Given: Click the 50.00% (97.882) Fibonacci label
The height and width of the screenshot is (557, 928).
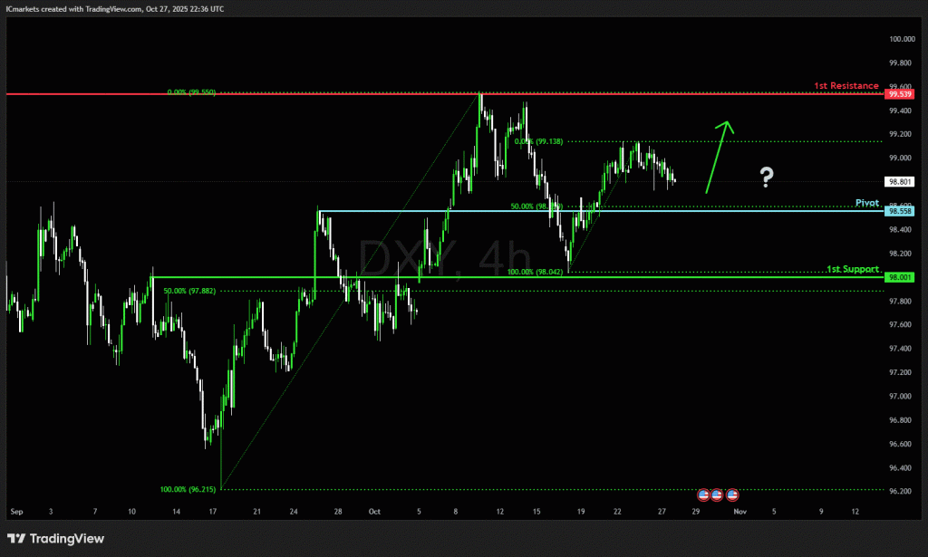Looking at the screenshot, I should 191,291.
